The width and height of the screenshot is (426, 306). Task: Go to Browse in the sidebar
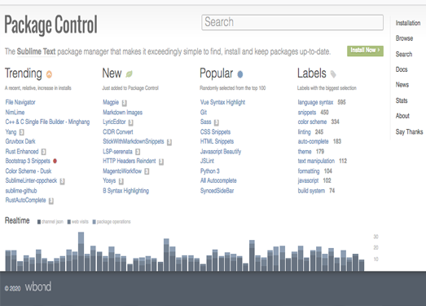(x=404, y=38)
